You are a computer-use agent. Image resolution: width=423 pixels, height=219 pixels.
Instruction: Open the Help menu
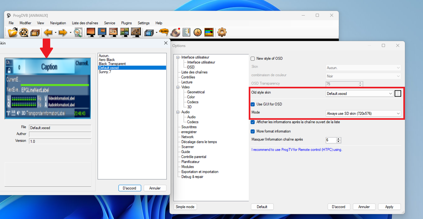159,23
